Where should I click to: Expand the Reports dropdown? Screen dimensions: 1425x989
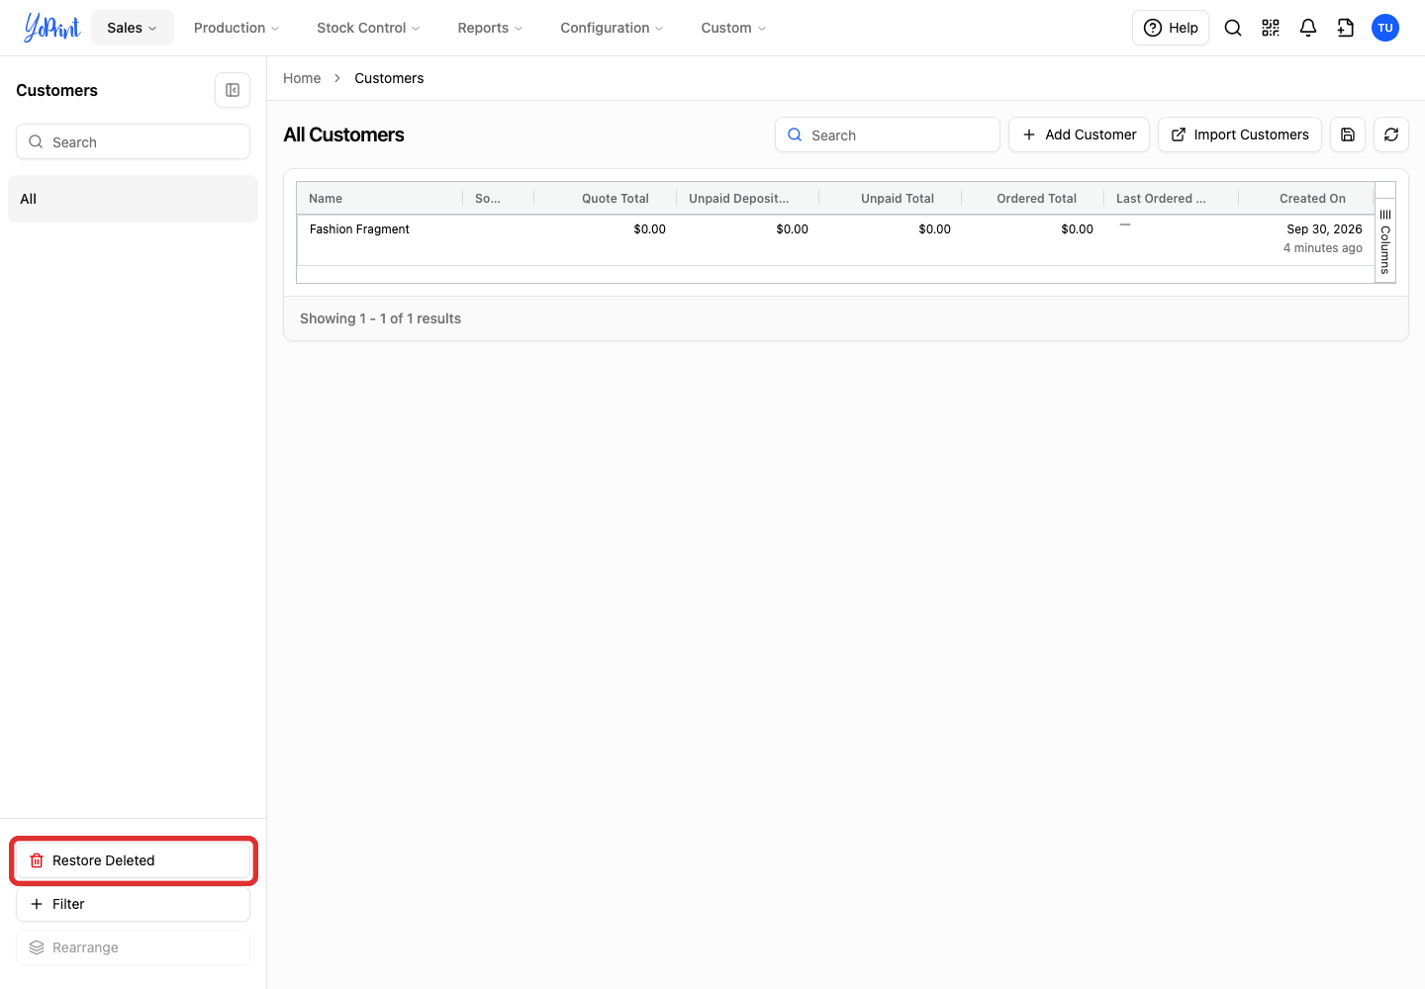coord(490,28)
